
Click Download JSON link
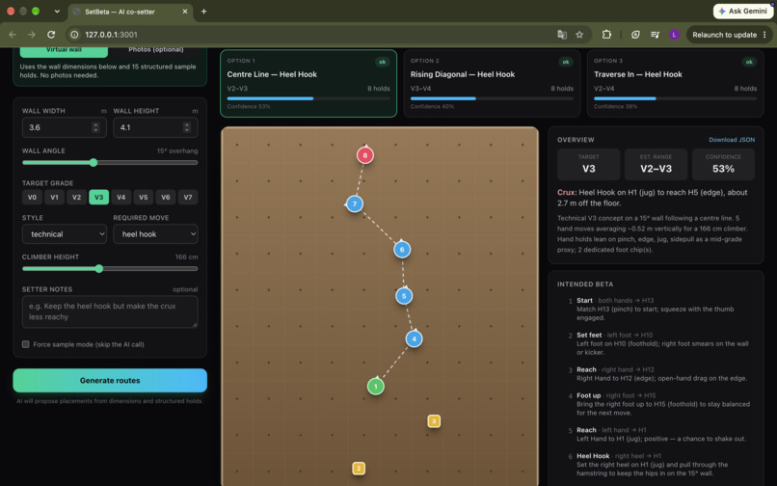pos(732,140)
